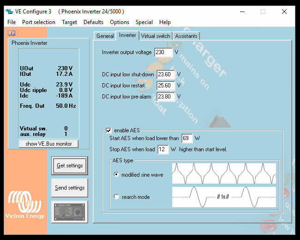Click the DC input low shut-down field

166,74
